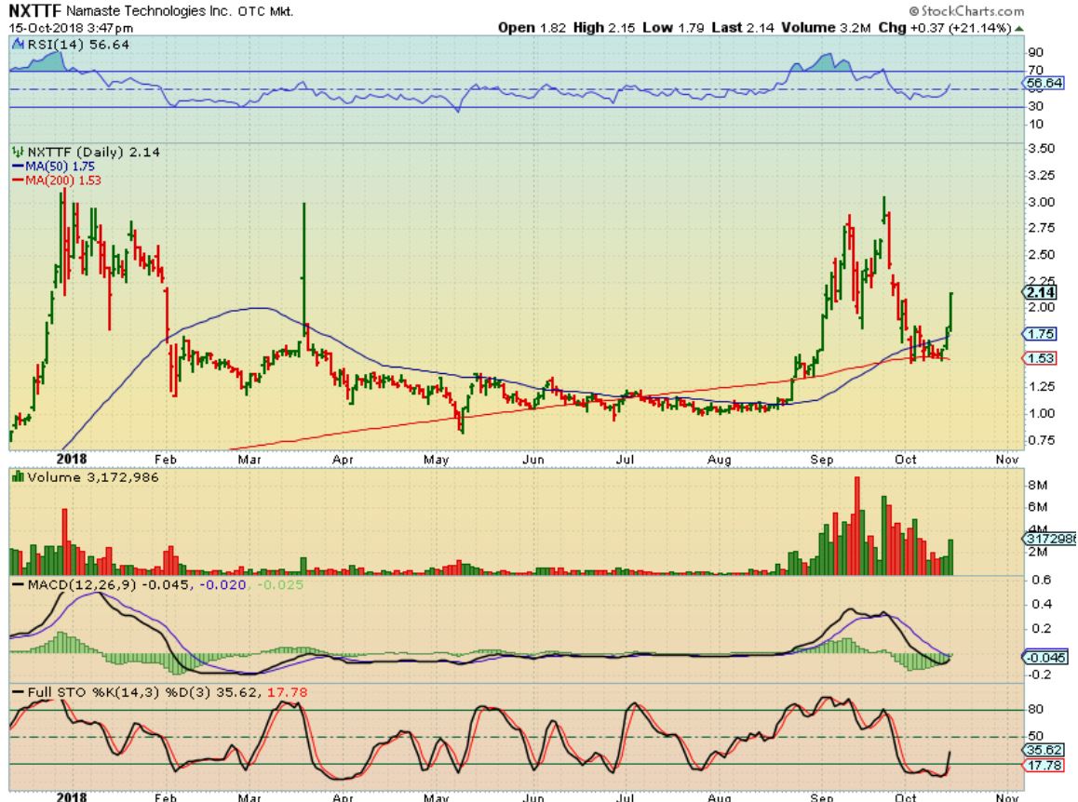Click the latest green candle on price chart
The width and height of the screenshot is (1078, 802).
(x=951, y=310)
